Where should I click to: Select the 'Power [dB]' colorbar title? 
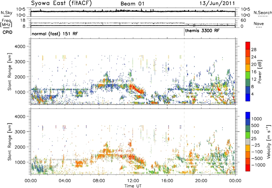[x=259, y=72]
